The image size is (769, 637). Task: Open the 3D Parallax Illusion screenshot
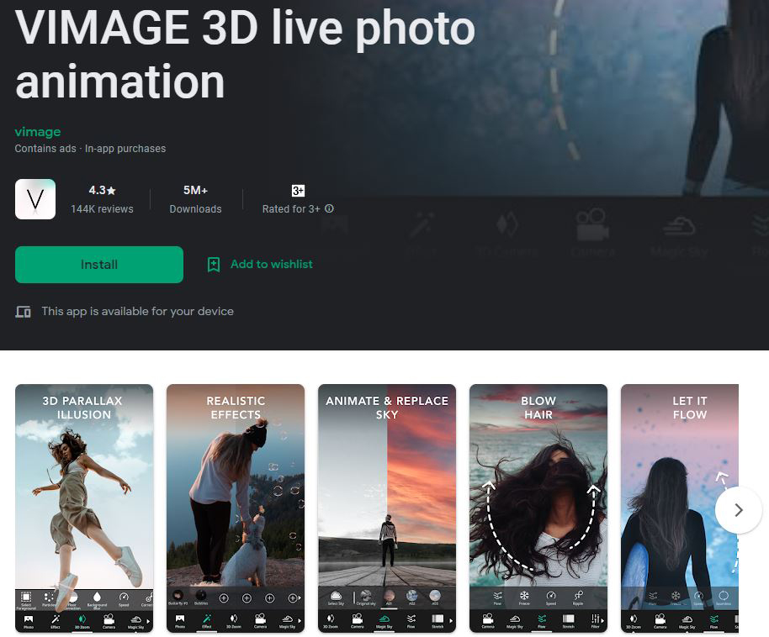pos(84,508)
